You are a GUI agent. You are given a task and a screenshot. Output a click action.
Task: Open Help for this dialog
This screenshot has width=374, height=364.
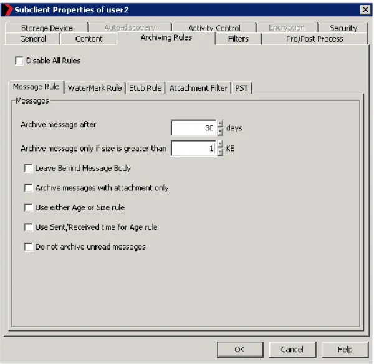click(345, 350)
